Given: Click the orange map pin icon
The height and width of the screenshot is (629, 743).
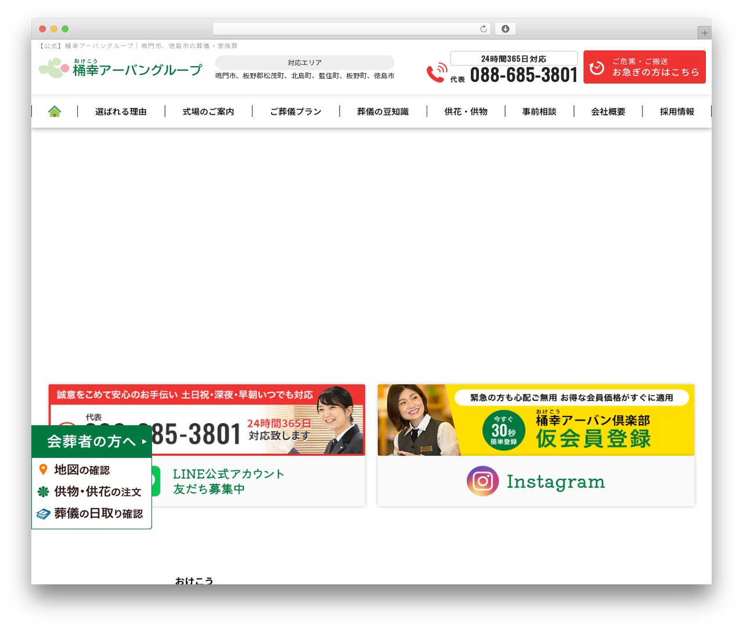Looking at the screenshot, I should tap(43, 469).
